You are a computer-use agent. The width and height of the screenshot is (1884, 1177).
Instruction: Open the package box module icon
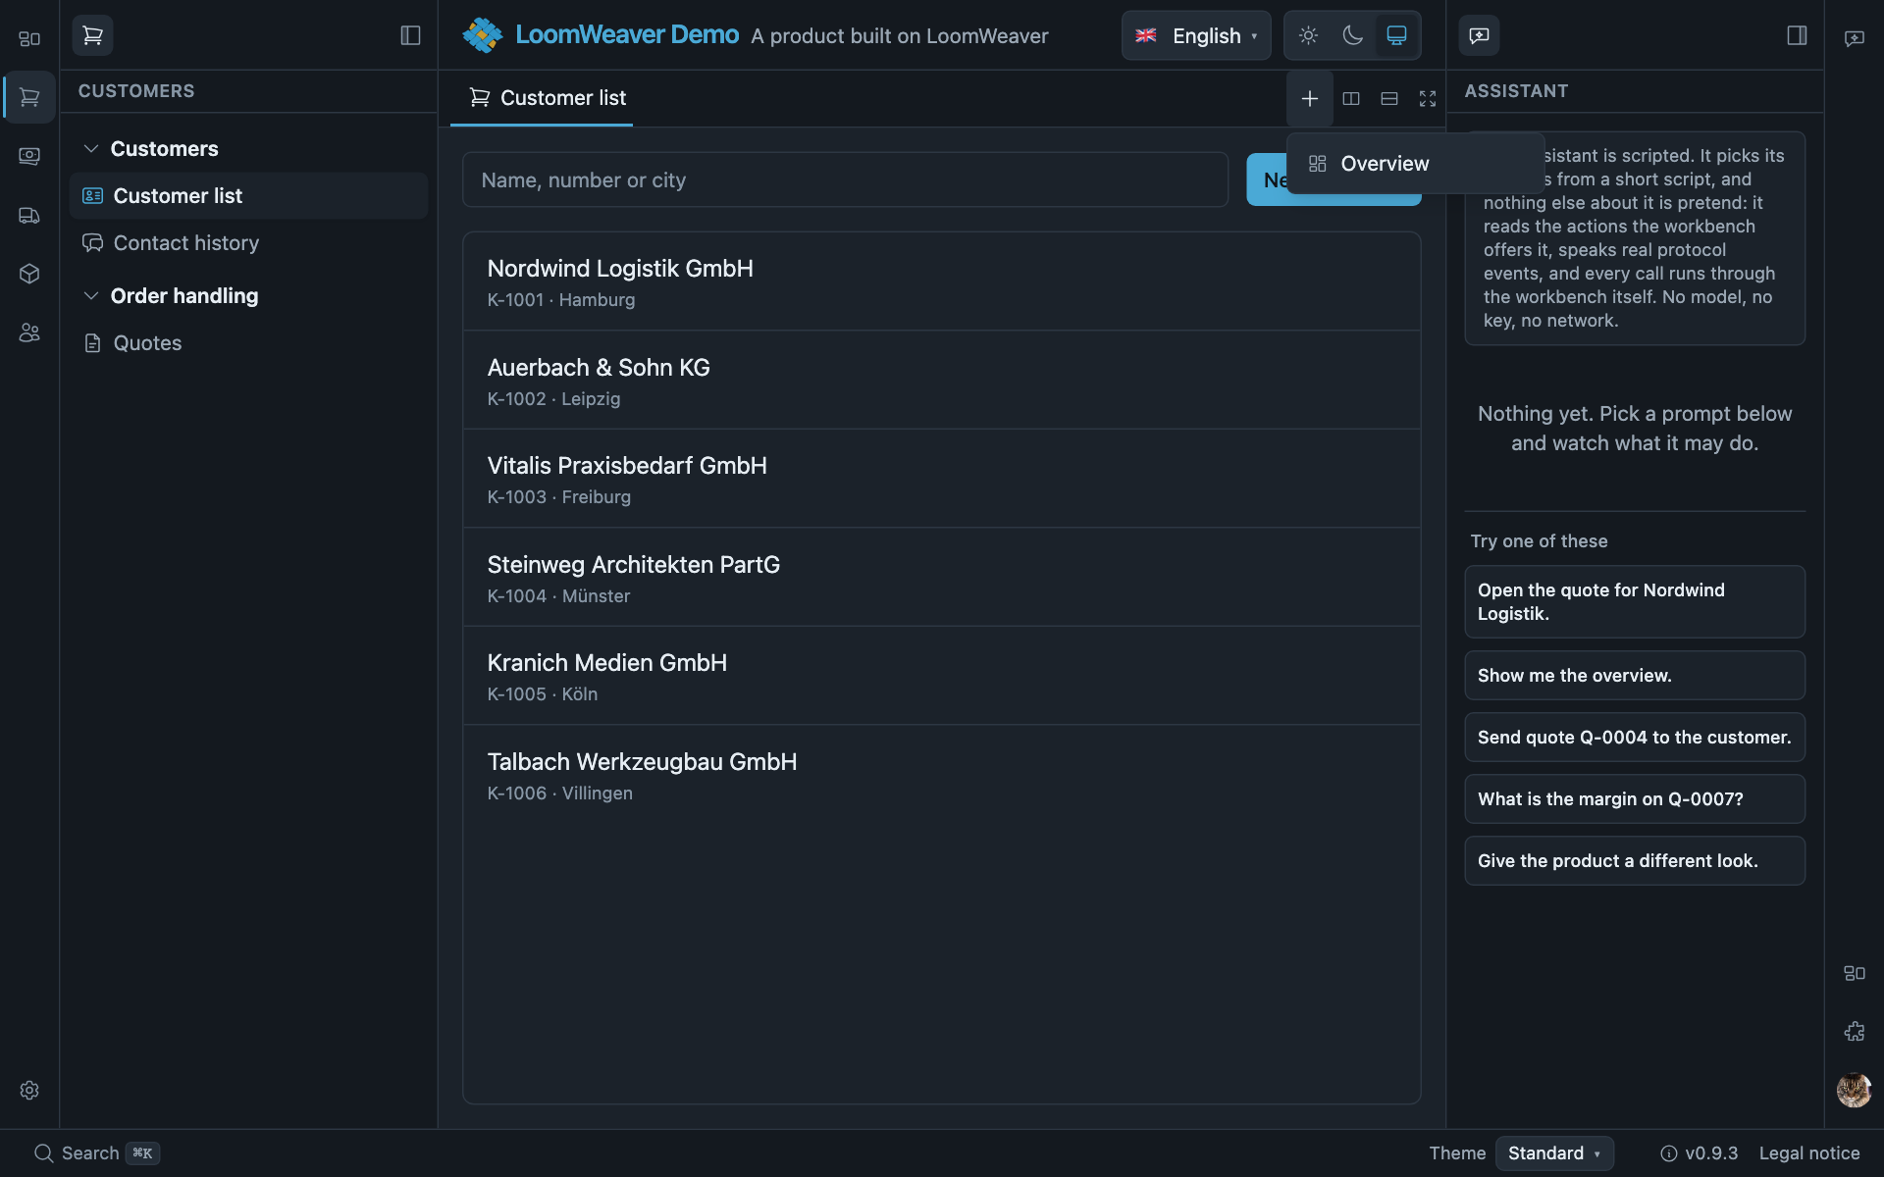(x=29, y=274)
